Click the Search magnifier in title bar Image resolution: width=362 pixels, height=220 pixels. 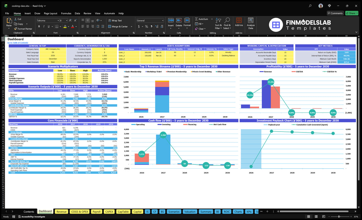click(310, 6)
